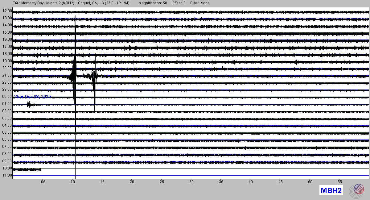The width and height of the screenshot is (370, 200).
Task: Click the 00:00 hour label
Action: pyautogui.click(x=7, y=97)
